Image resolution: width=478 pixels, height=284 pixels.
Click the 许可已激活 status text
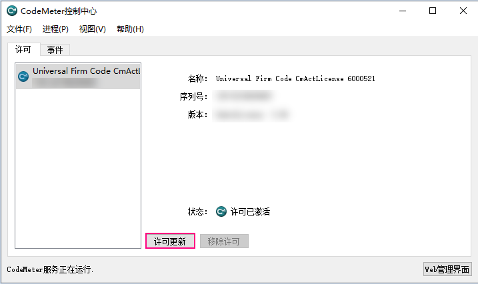250,212
